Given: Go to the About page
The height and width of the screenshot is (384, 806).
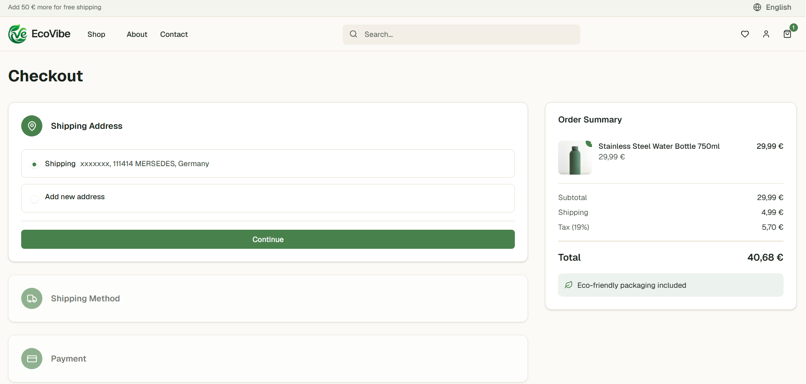Looking at the screenshot, I should 137,34.
